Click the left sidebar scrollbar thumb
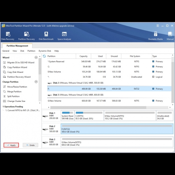Image resolution: width=175 pixels, height=175 pixels. click(40, 66)
